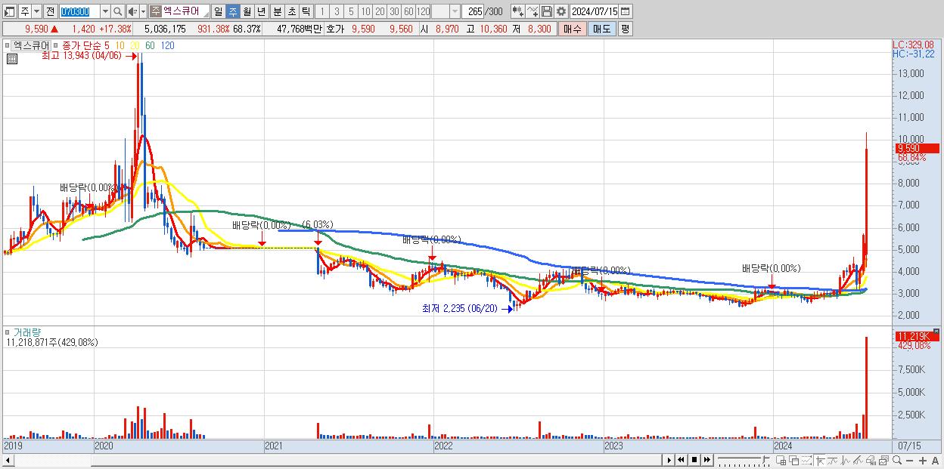The width and height of the screenshot is (944, 469).
Task: Click the chart window image icon
Action: coord(883,460)
